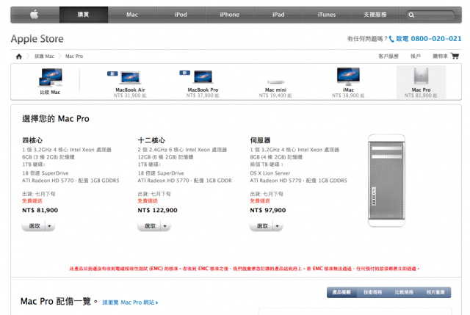Click the Apple Store heading
Viewport: 470px width, 315px height.
tap(37, 39)
